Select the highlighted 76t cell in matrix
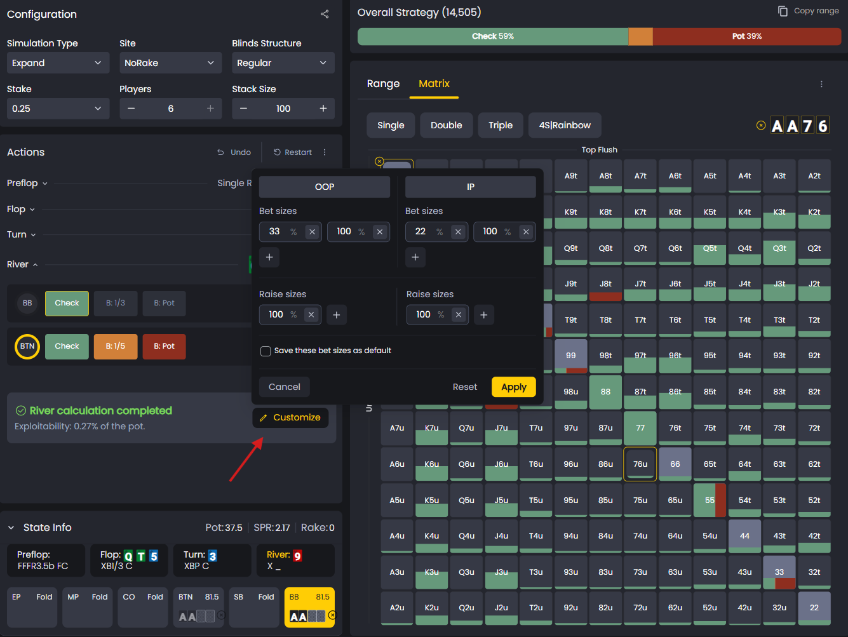 (640, 464)
